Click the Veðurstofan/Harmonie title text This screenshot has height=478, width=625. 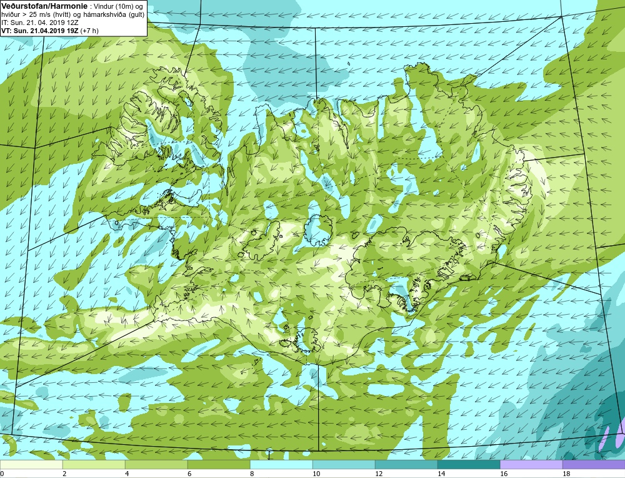(x=44, y=6)
